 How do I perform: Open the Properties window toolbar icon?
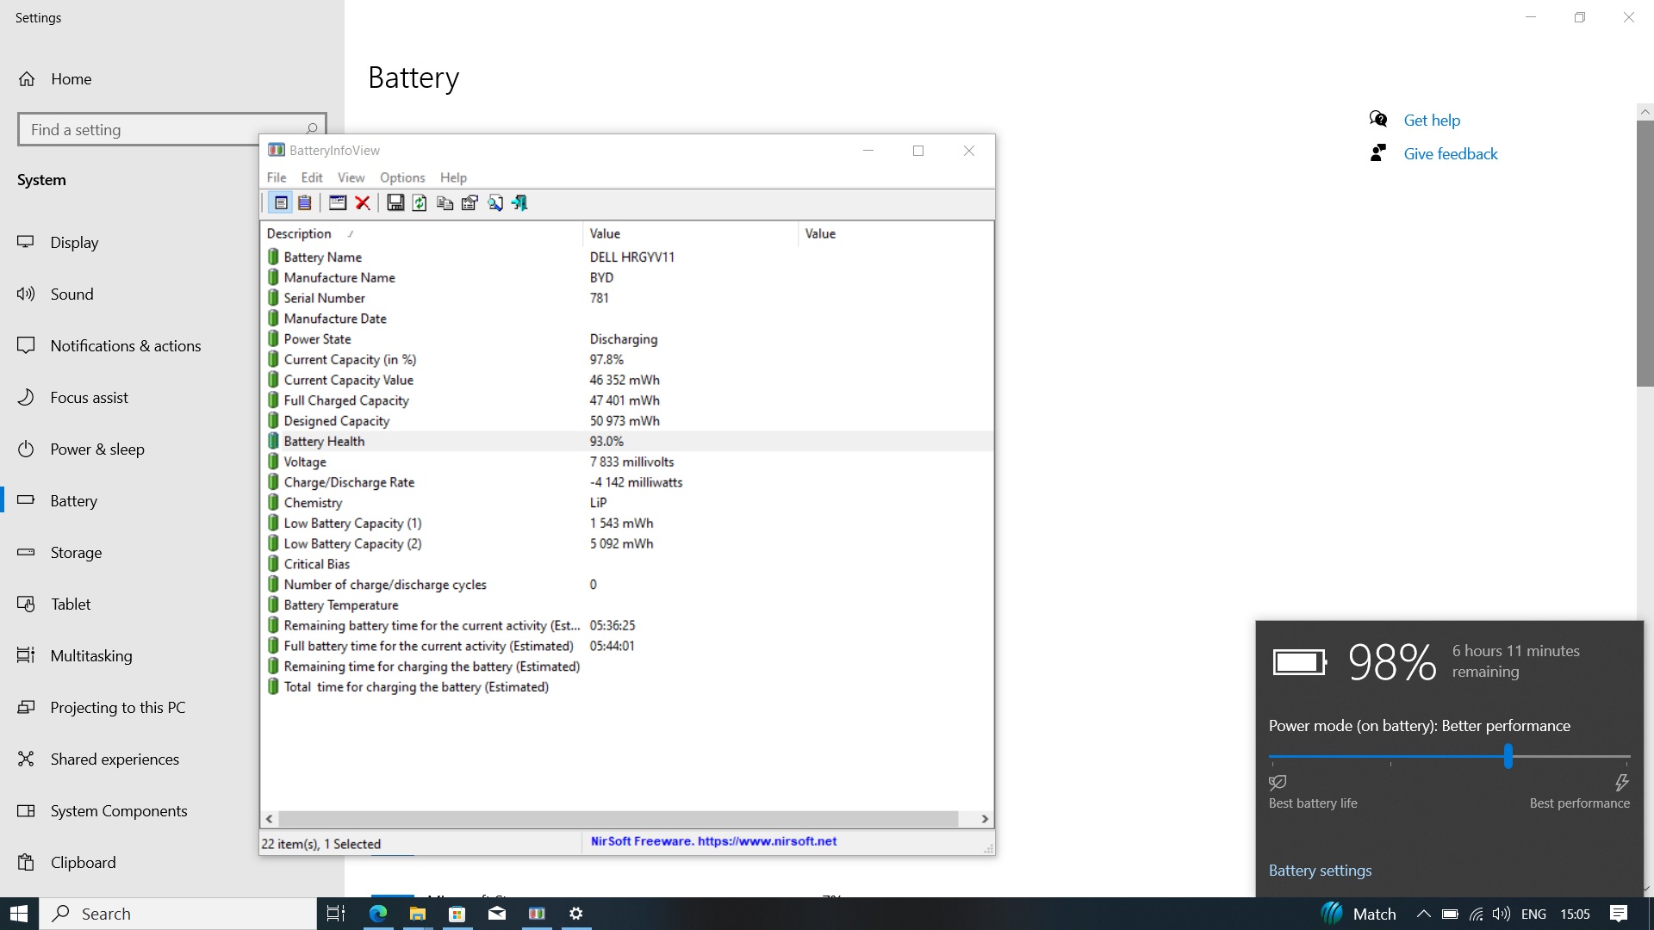338,203
